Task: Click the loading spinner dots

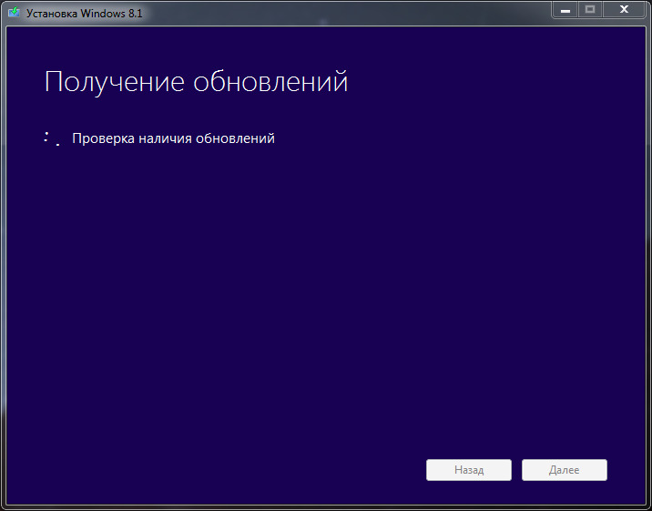Action: tap(51, 138)
